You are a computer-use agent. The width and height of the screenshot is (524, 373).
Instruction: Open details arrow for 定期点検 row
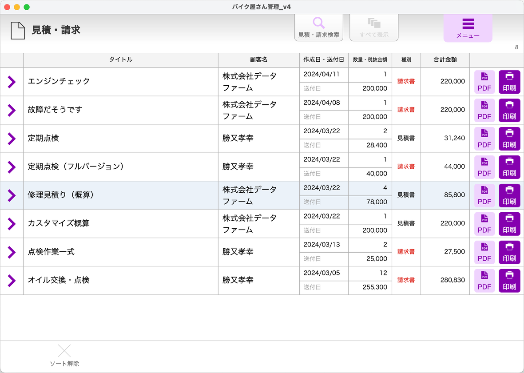point(12,139)
